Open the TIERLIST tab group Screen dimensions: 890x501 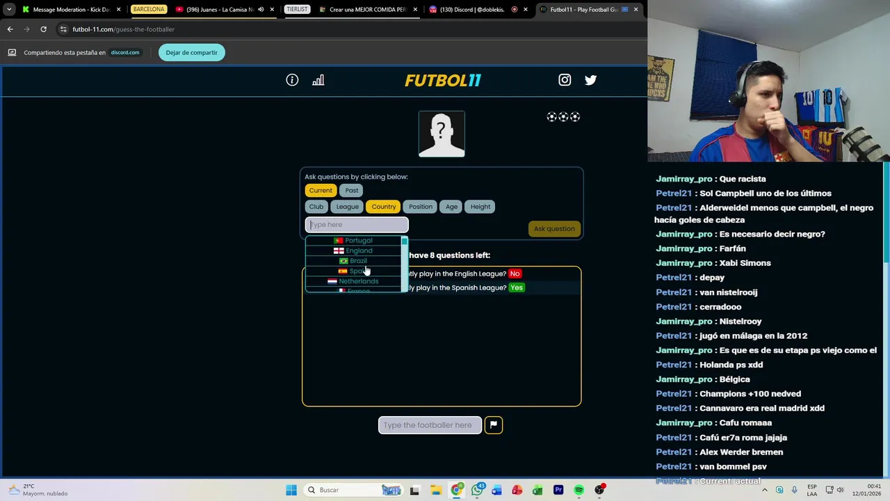297,10
